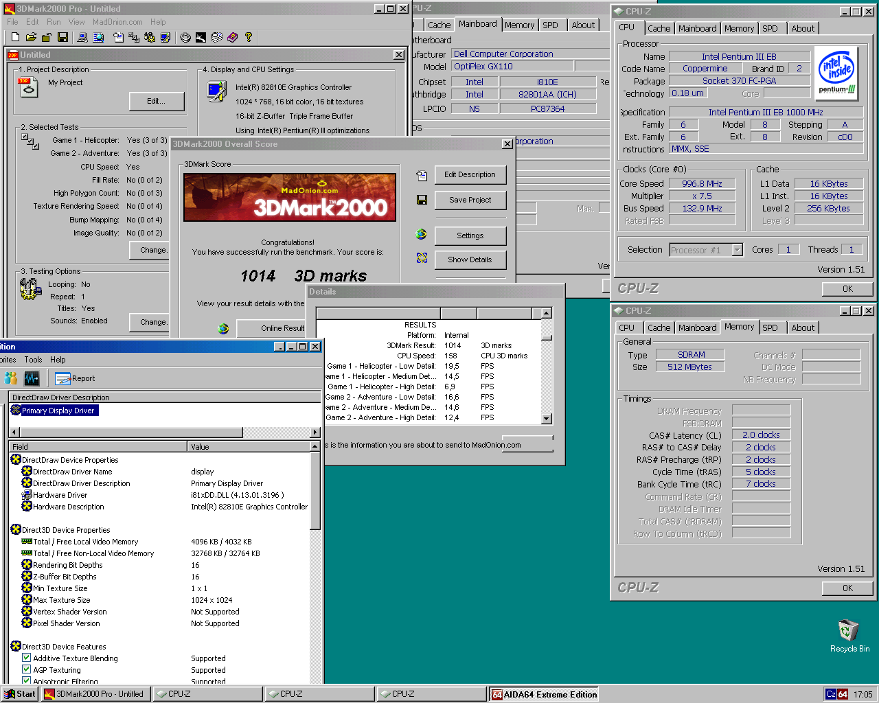The image size is (879, 703).
Task: Click the purple help book toolbar icon
Action: coord(233,37)
